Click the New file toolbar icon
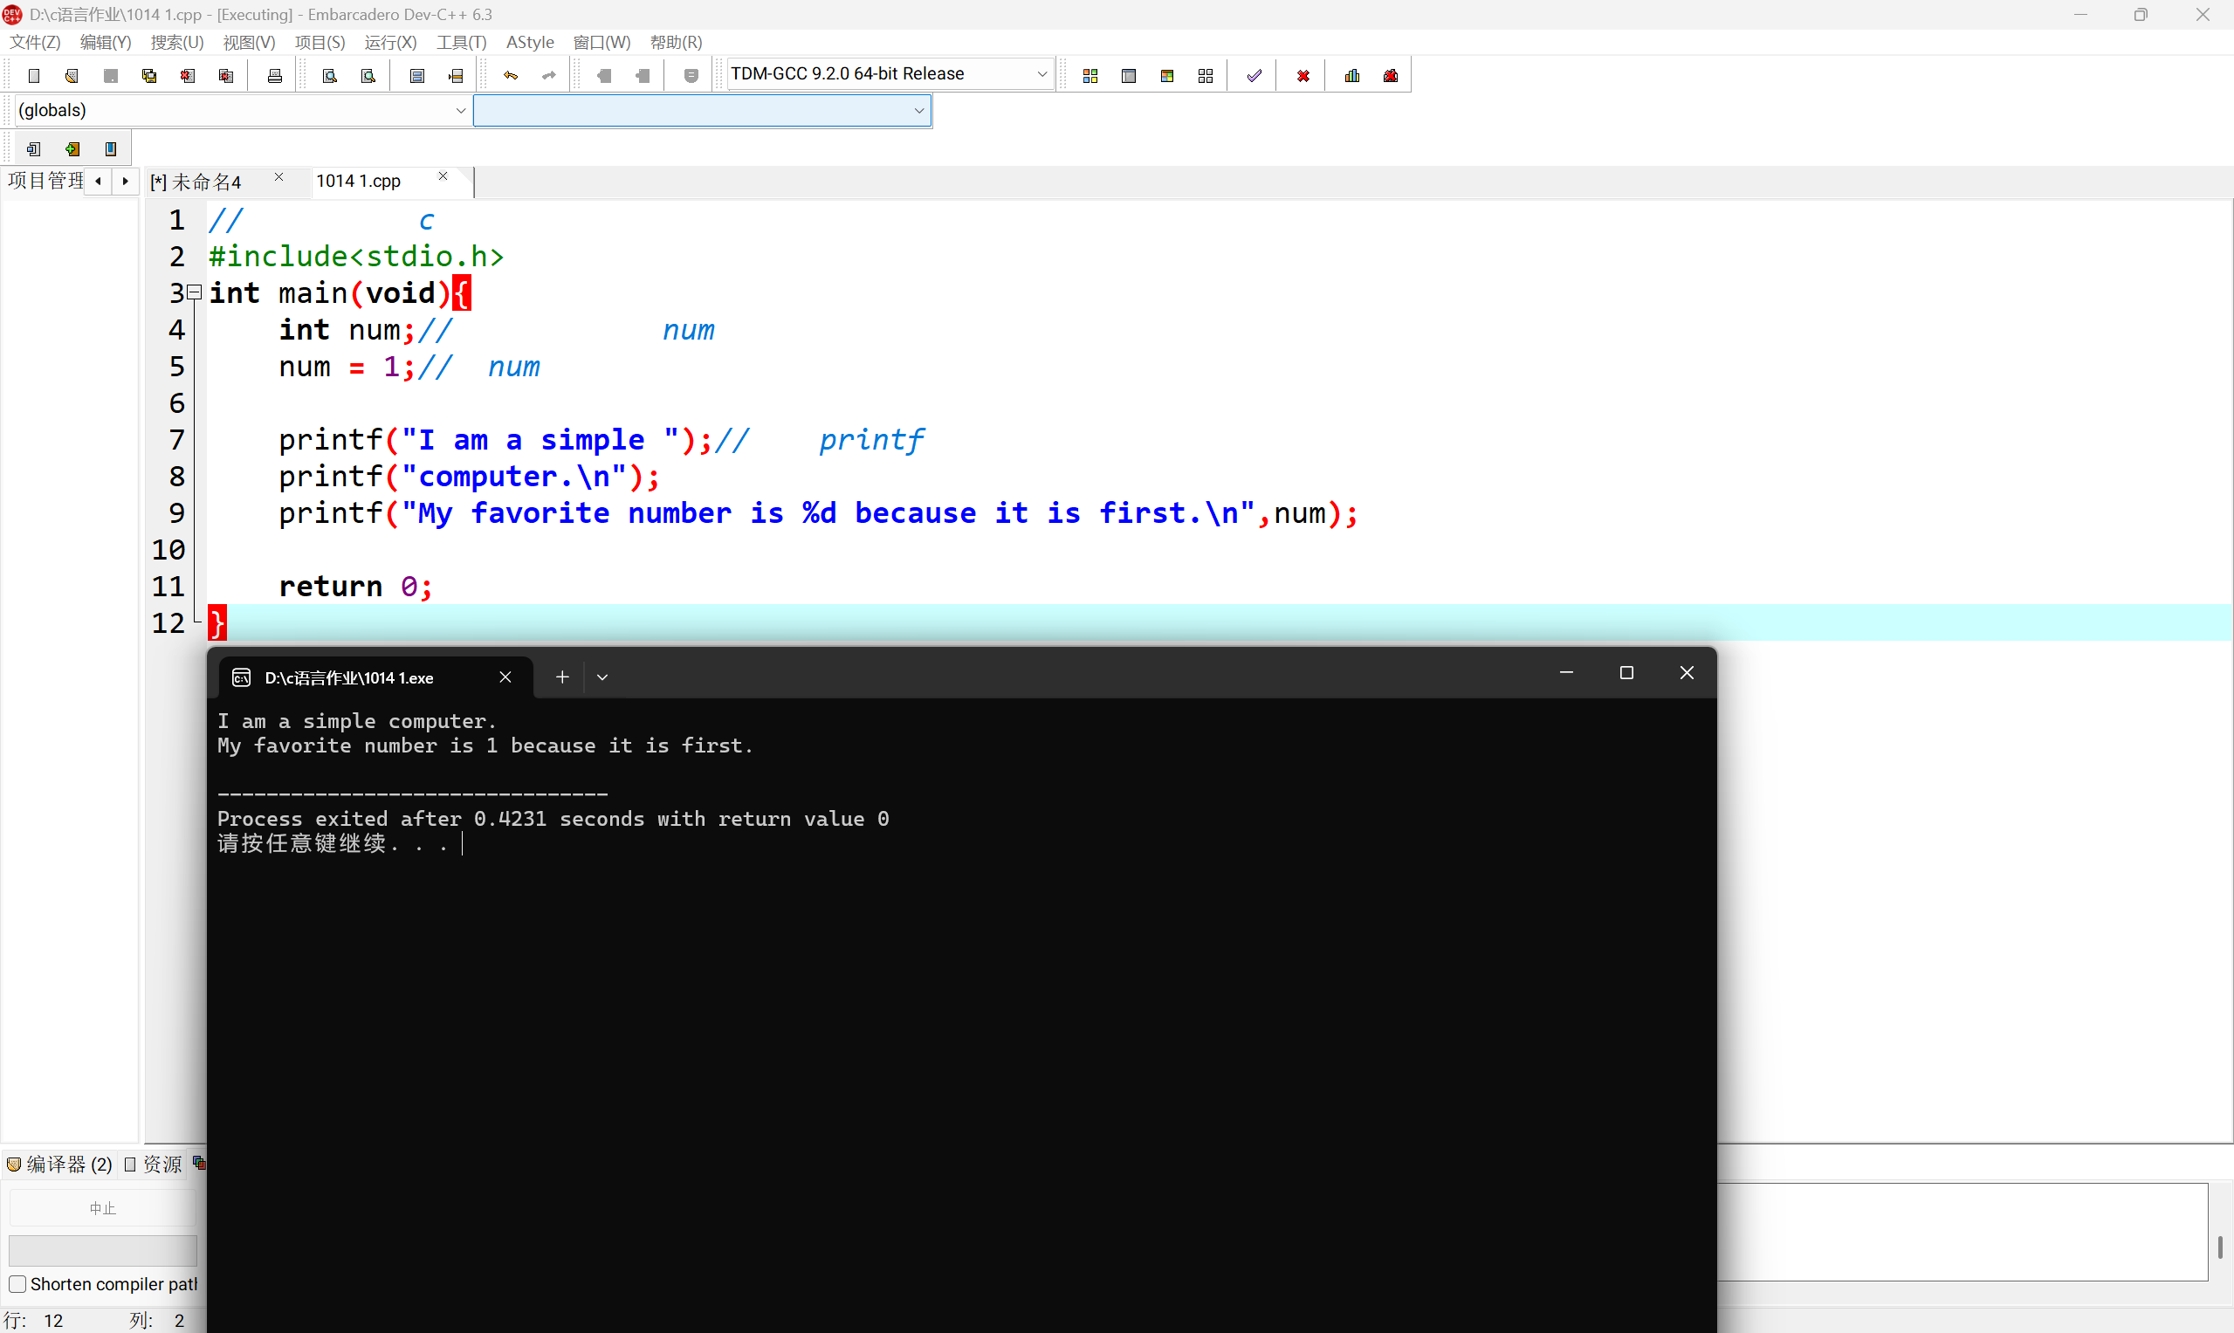 point(34,75)
